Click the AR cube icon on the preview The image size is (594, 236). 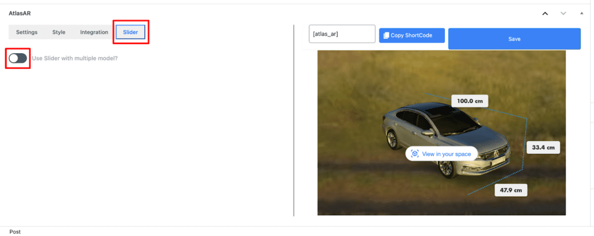point(415,154)
